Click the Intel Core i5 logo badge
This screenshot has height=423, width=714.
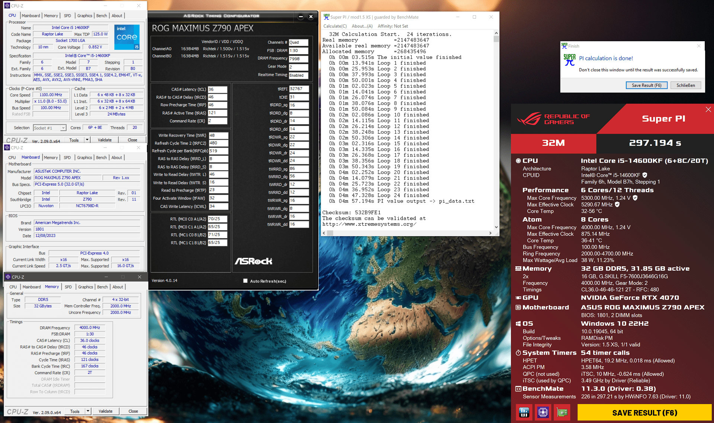click(x=127, y=37)
